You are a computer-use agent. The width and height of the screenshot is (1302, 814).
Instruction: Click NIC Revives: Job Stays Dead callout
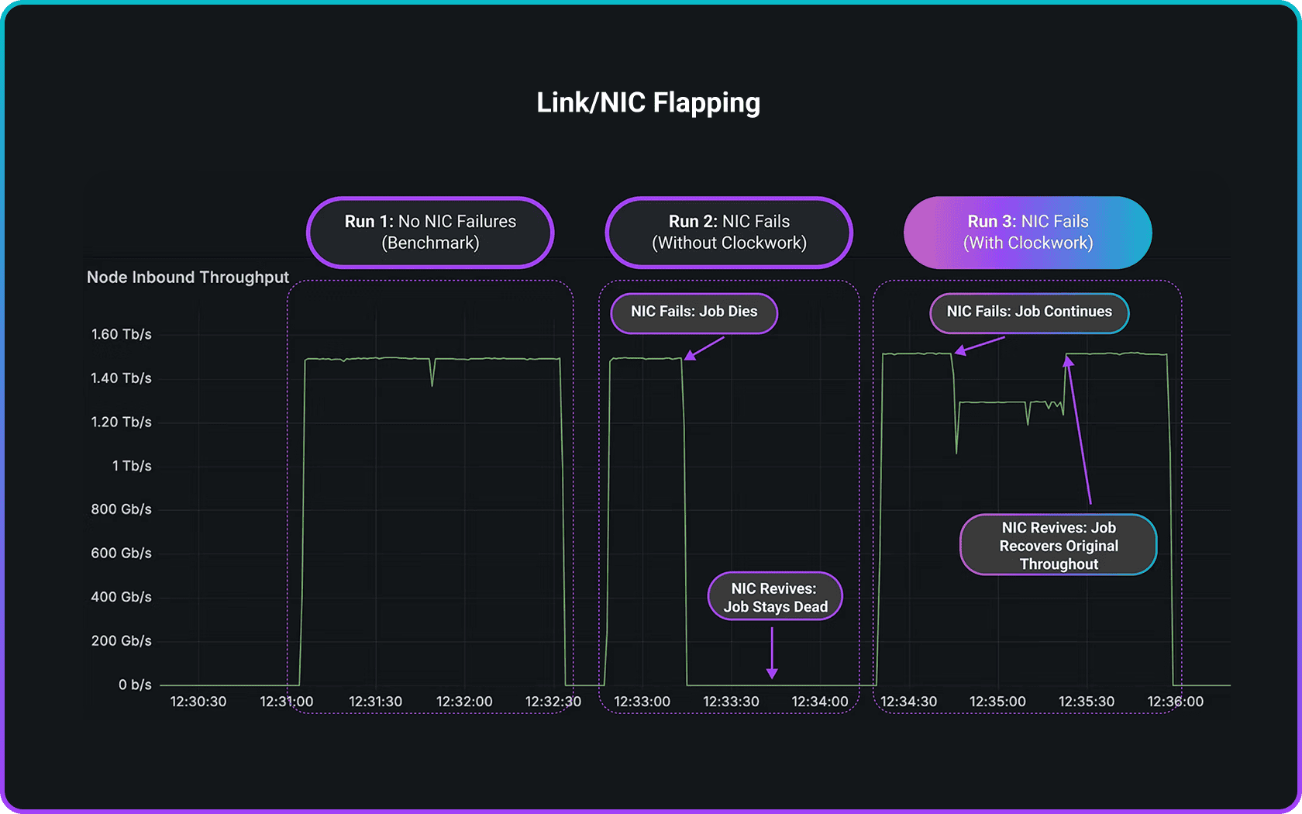click(775, 598)
